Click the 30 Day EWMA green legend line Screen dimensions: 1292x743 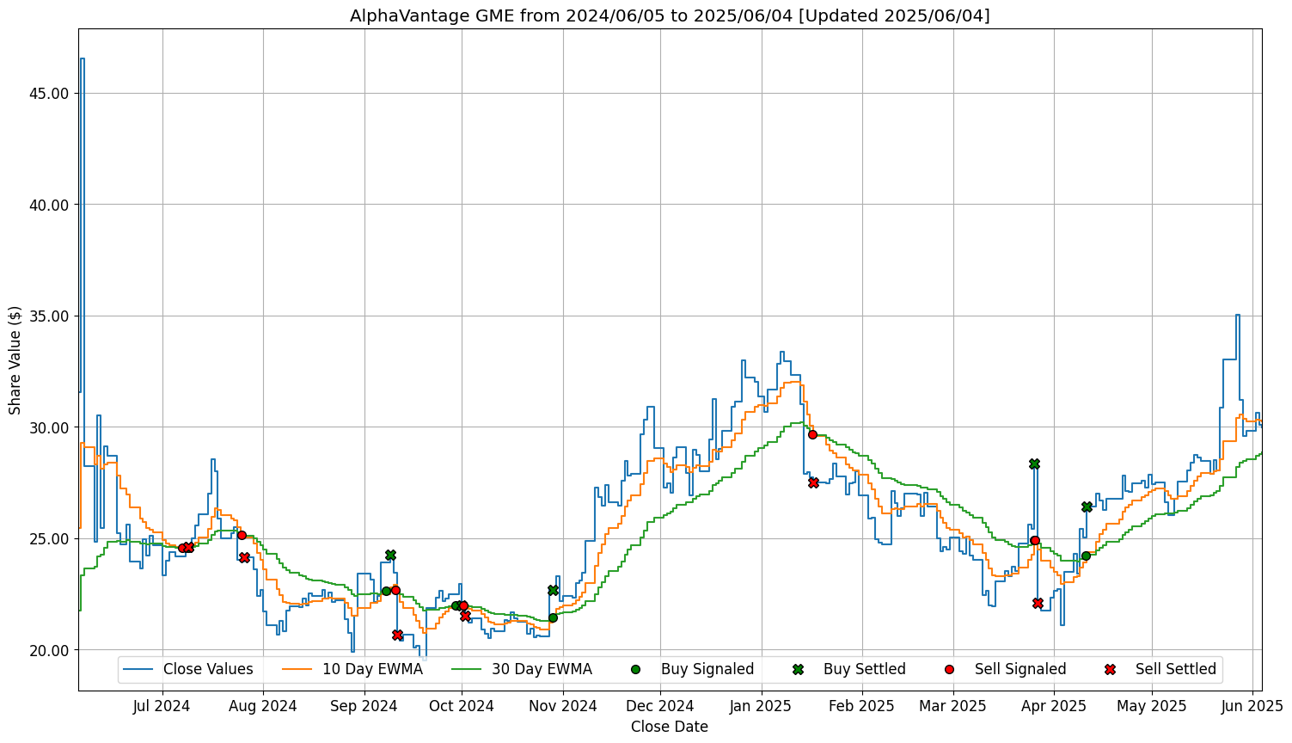coord(466,669)
